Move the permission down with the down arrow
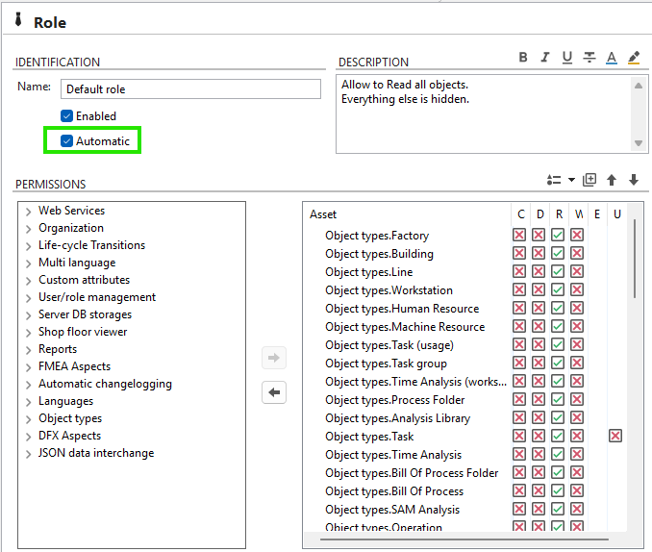The image size is (652, 552). 634,180
